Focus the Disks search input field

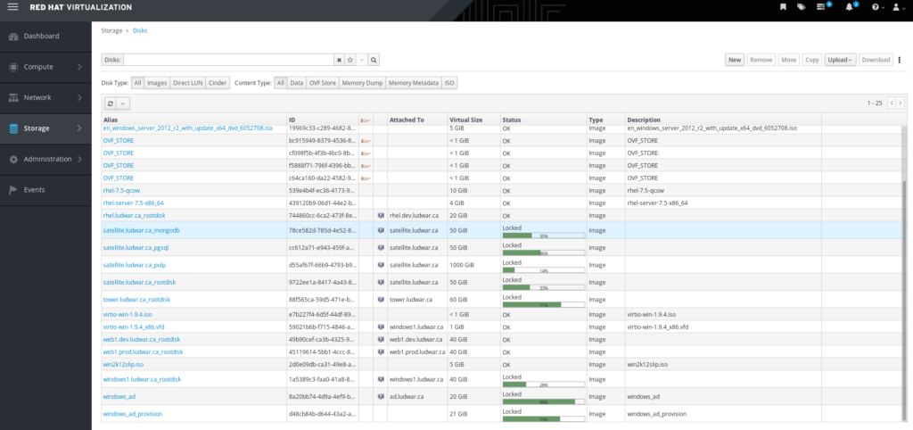228,60
